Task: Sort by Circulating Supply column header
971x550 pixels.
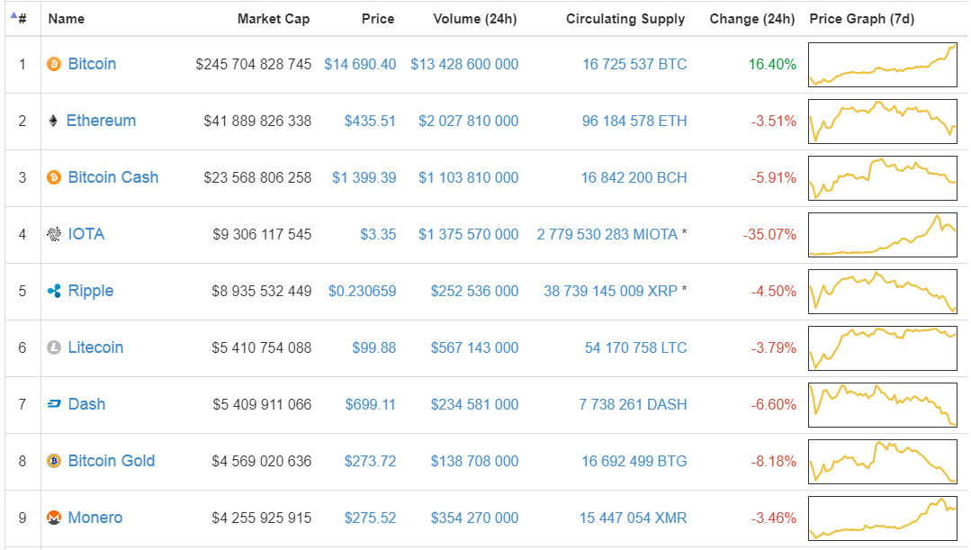Action: tap(625, 19)
